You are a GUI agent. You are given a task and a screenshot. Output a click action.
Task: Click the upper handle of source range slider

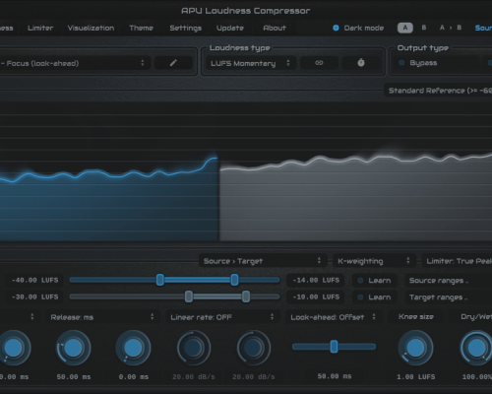pos(234,280)
